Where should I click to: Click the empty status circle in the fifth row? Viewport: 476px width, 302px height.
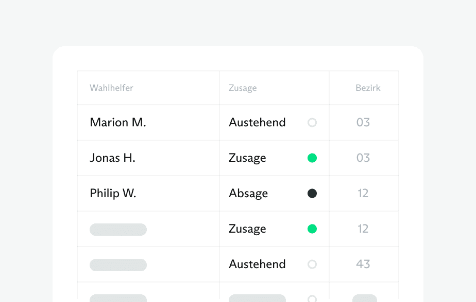coord(312,265)
